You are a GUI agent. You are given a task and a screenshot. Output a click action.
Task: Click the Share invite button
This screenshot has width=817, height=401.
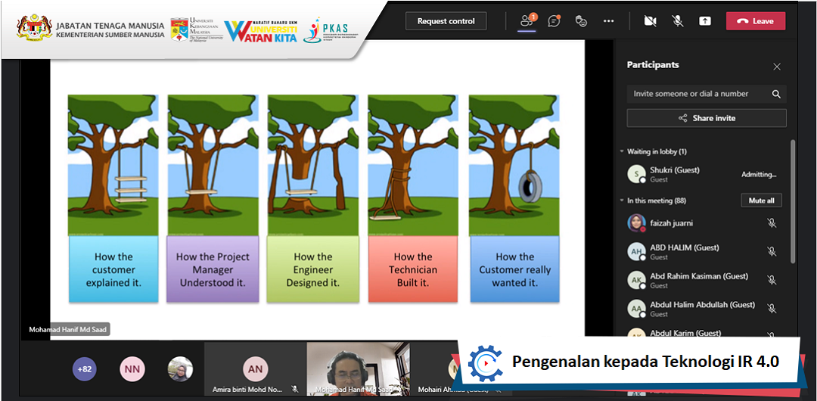point(706,118)
